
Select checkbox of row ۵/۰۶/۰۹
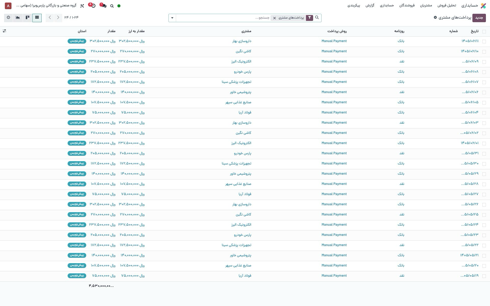(484, 62)
